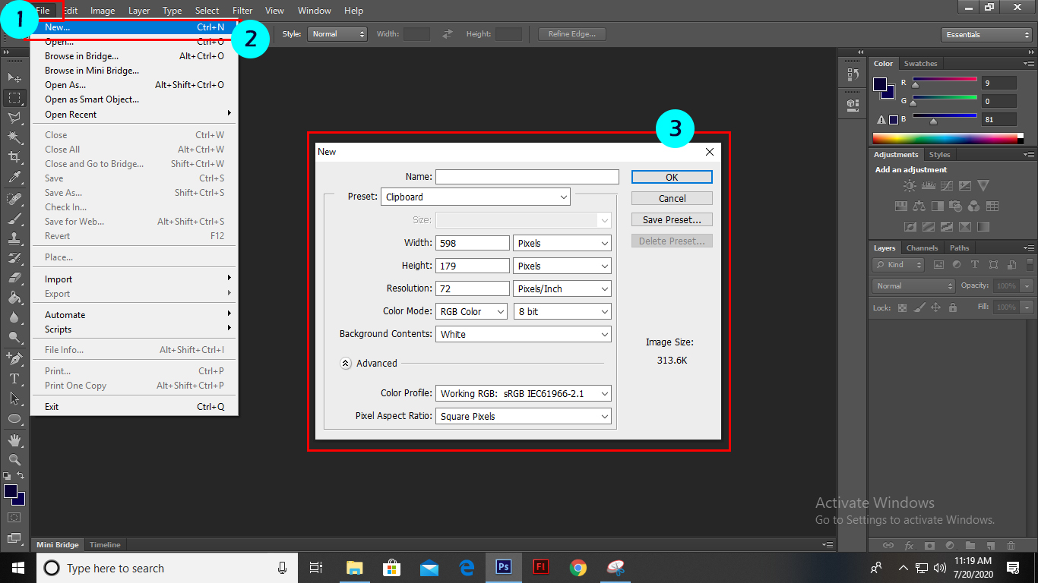Image resolution: width=1038 pixels, height=583 pixels.
Task: Select the Hand tool
Action: pyautogui.click(x=14, y=440)
